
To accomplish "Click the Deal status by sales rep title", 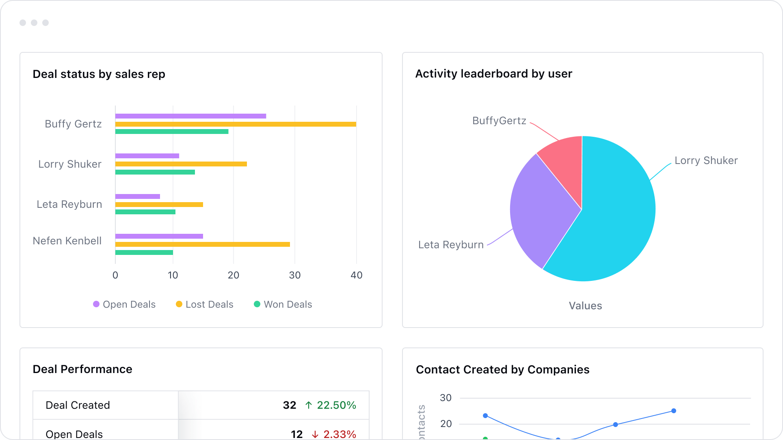I will (99, 74).
